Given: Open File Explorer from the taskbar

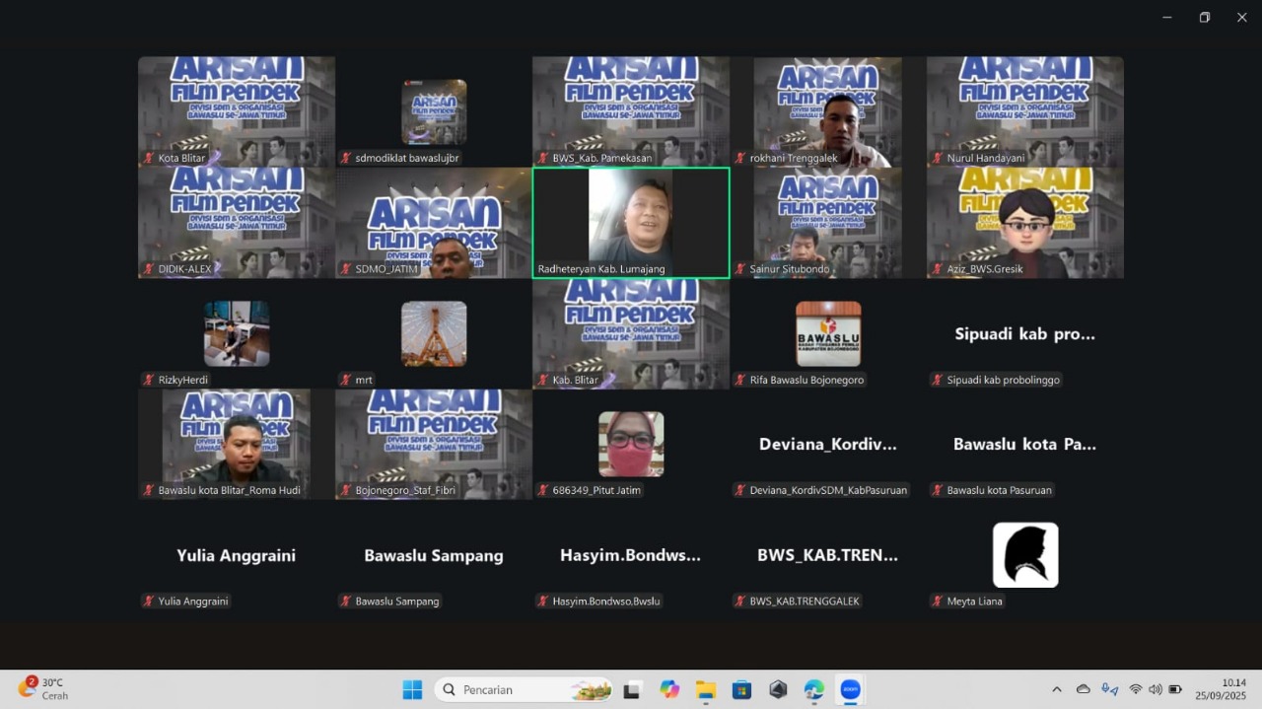Looking at the screenshot, I should coord(706,689).
